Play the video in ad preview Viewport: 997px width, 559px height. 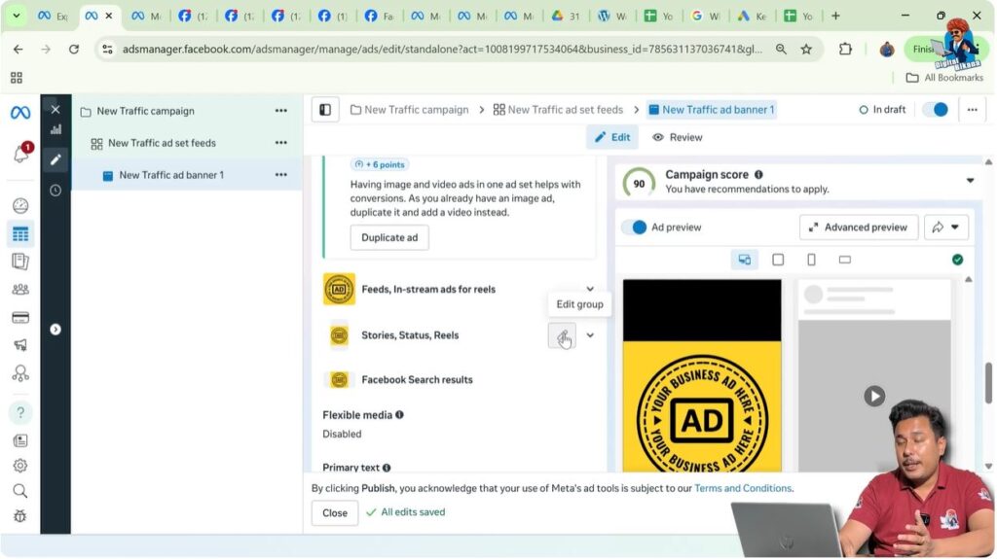coord(874,396)
